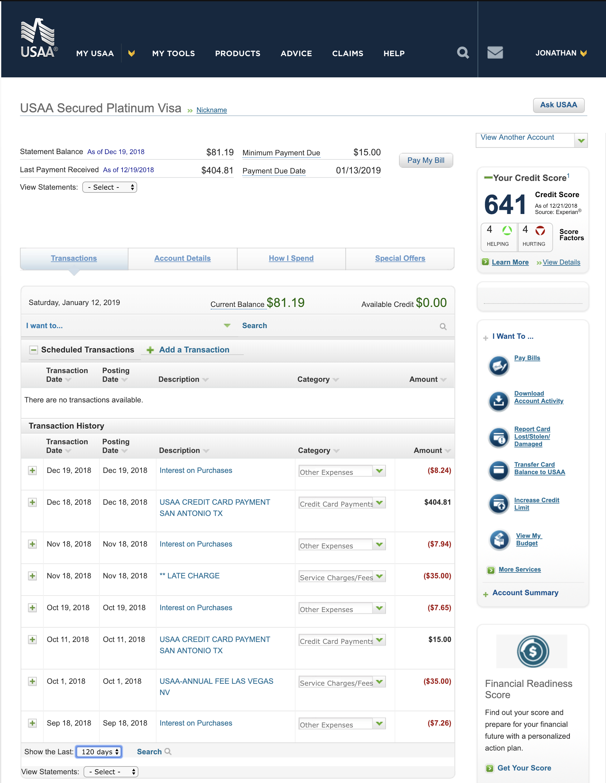Click the Ask USAA button

[559, 105]
